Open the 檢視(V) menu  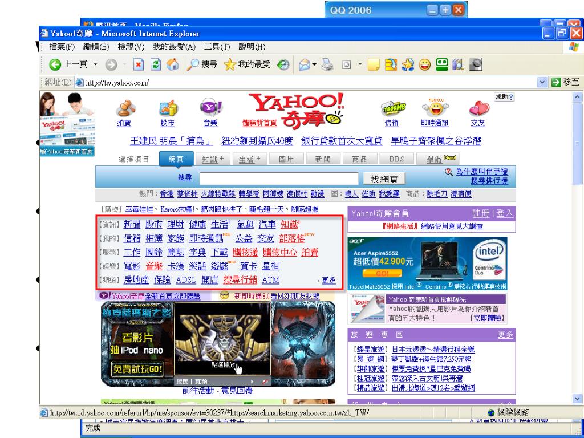click(x=131, y=47)
